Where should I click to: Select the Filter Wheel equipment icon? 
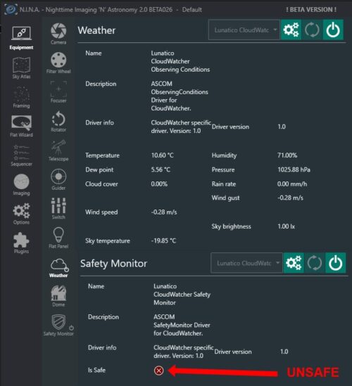pos(58,63)
